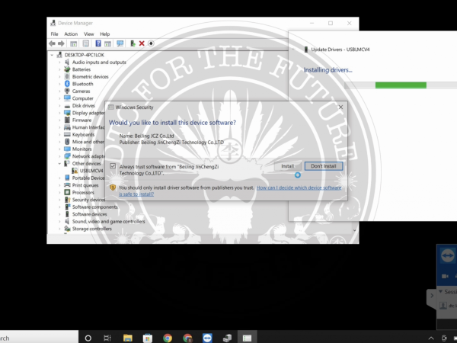
Task: Open File Explorer from the taskbar
Action: [x=128, y=338]
